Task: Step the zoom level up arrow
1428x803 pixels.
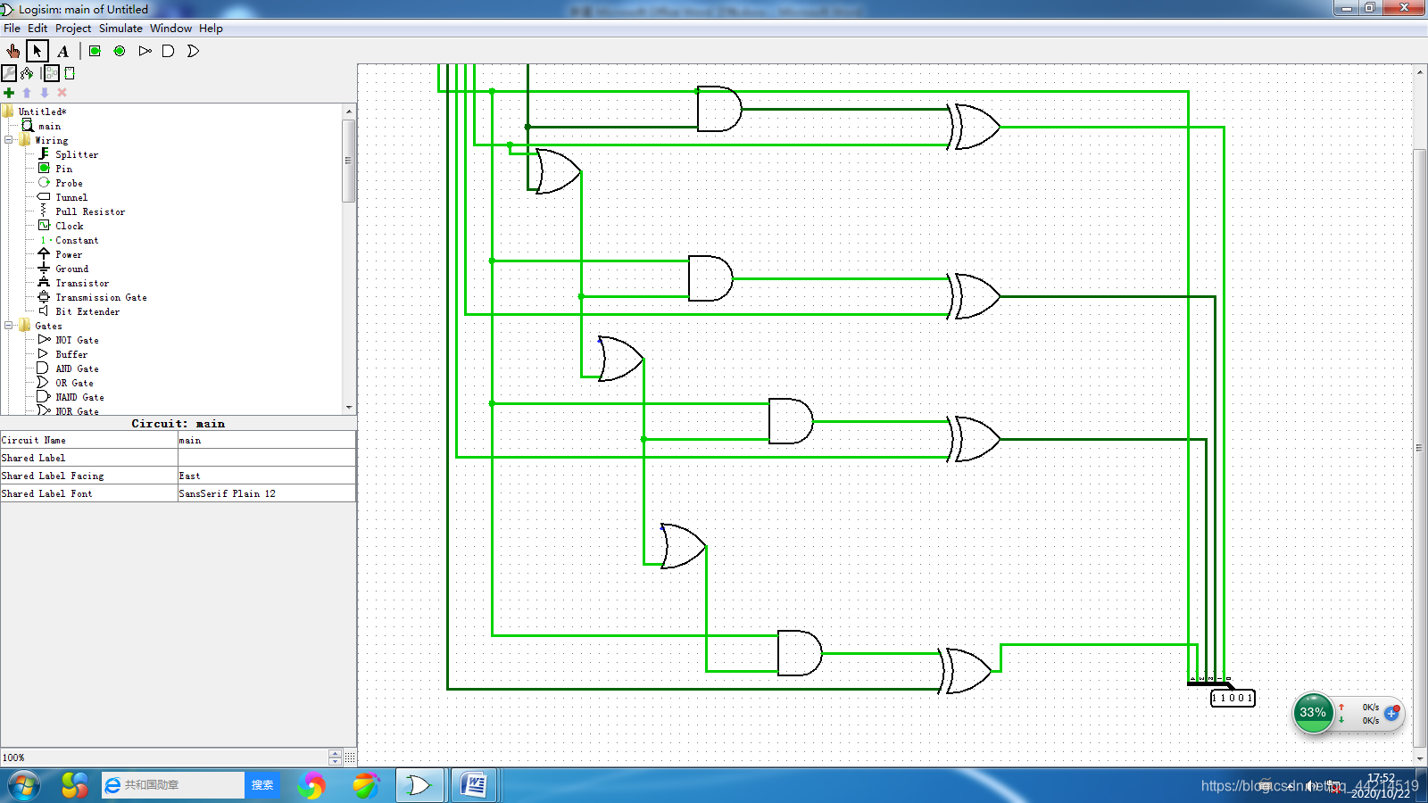Action: tap(335, 754)
